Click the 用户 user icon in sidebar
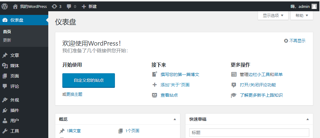The height and width of the screenshot is (138, 320). click(x=5, y=121)
